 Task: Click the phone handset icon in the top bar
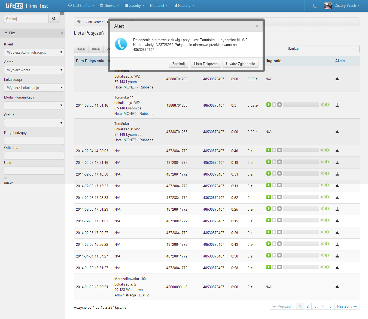point(315,6)
